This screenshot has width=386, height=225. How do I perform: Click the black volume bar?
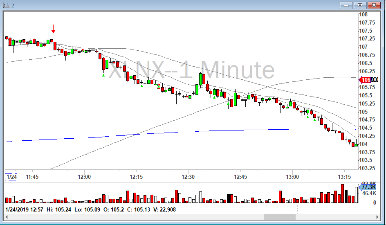346,196
